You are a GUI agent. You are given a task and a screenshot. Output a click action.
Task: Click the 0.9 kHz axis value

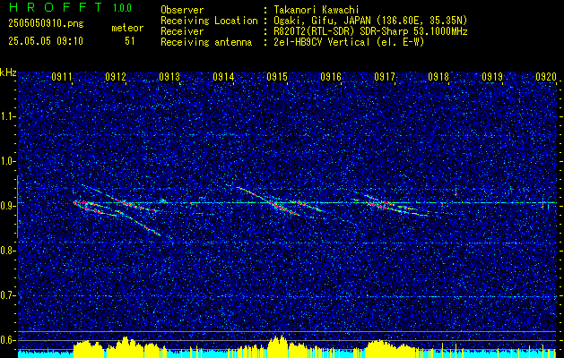point(8,206)
